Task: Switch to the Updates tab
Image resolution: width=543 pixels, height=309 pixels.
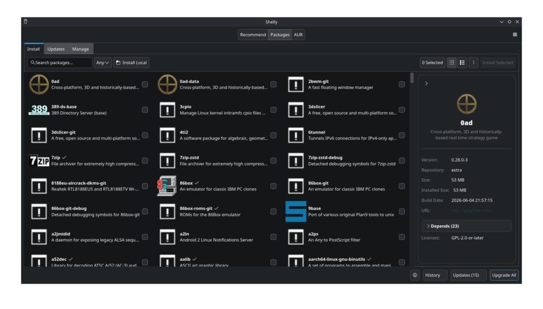Action: 56,49
